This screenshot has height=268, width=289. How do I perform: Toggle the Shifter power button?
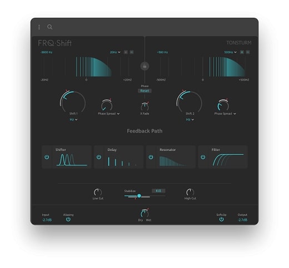47,157
